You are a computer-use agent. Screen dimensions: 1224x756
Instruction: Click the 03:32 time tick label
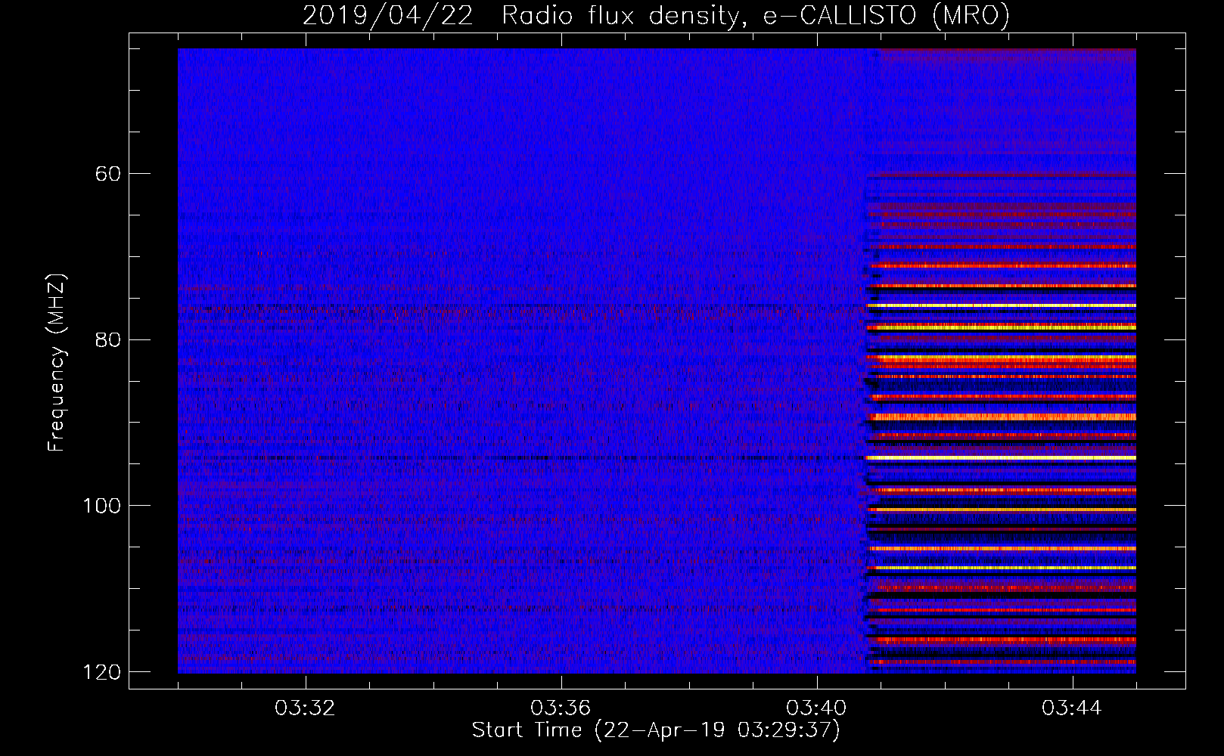(x=305, y=708)
